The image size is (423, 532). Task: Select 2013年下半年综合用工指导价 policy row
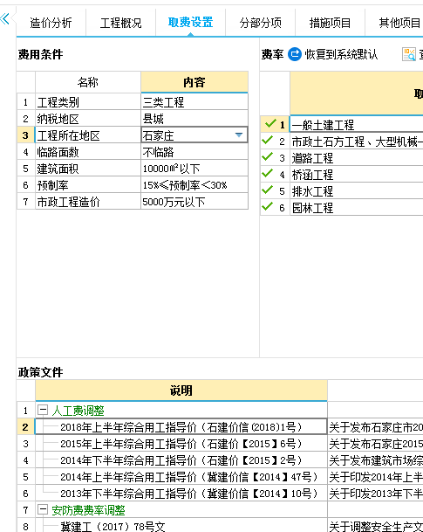coord(181,494)
